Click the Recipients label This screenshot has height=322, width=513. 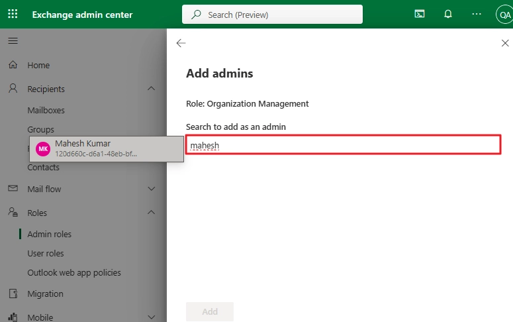pos(46,89)
